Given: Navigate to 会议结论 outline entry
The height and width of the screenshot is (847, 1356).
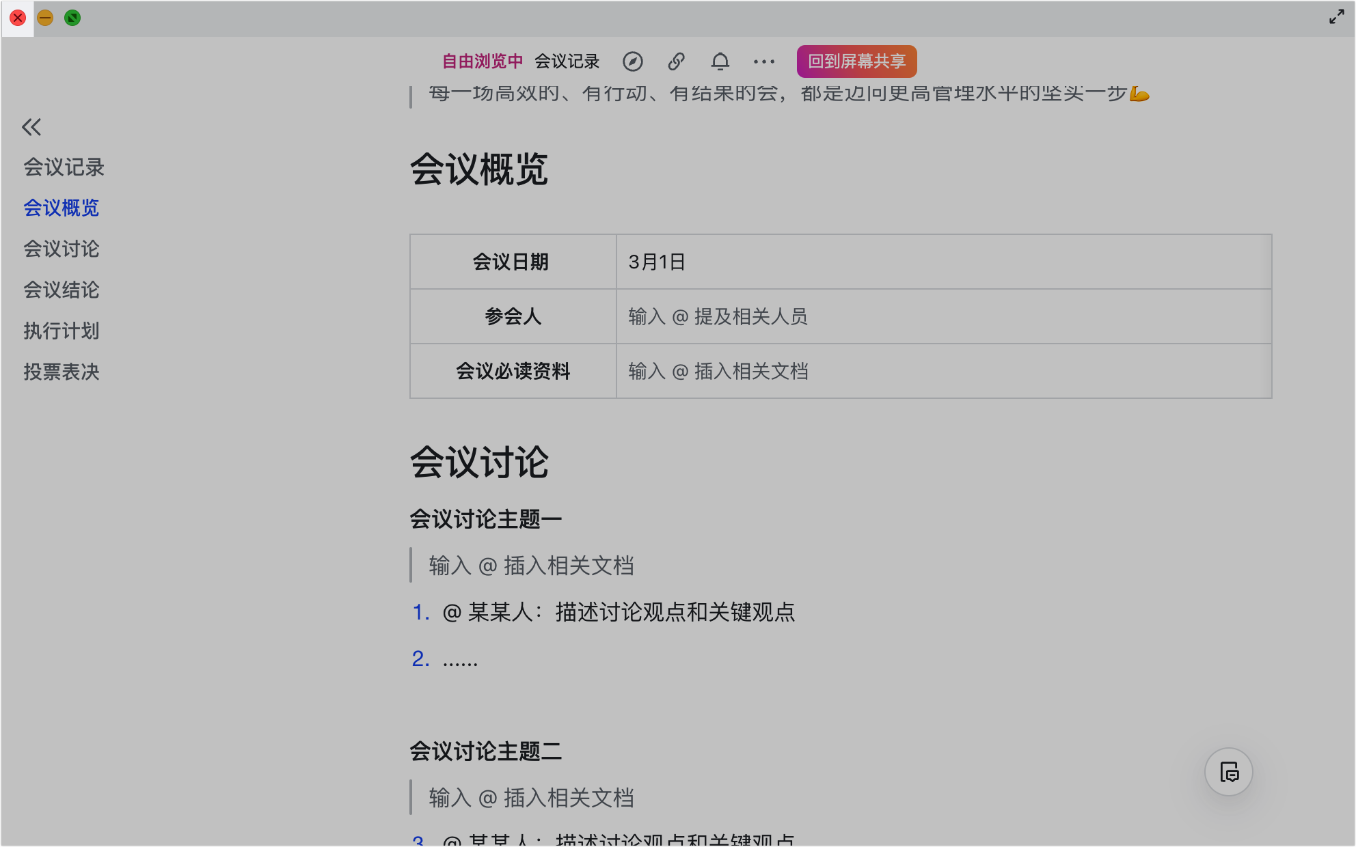Looking at the screenshot, I should pos(62,290).
